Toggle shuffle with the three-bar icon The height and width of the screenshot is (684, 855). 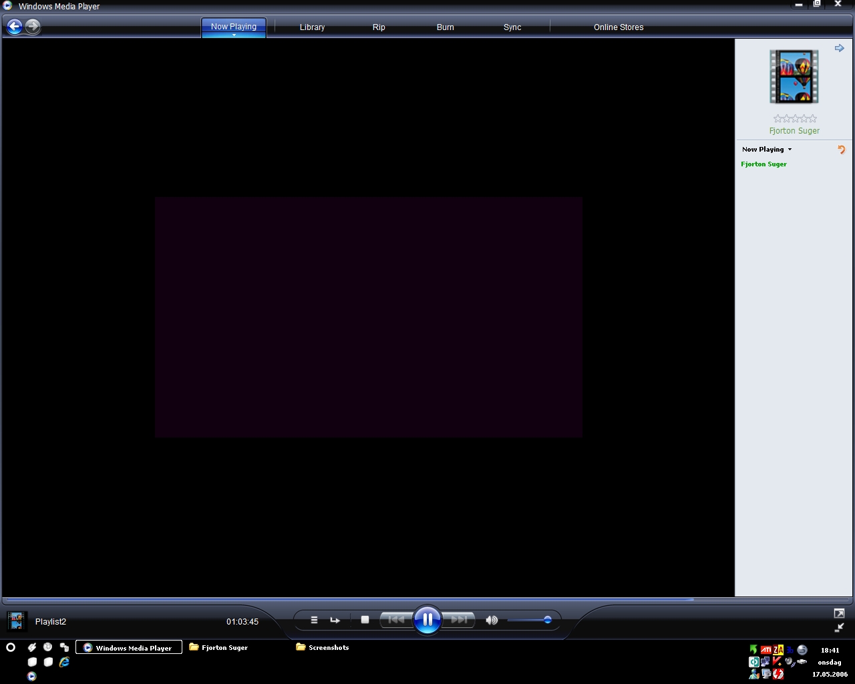314,620
